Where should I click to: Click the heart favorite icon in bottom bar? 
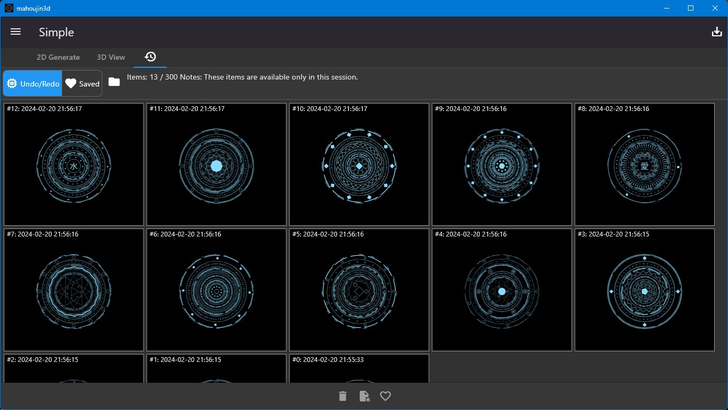[x=385, y=396]
